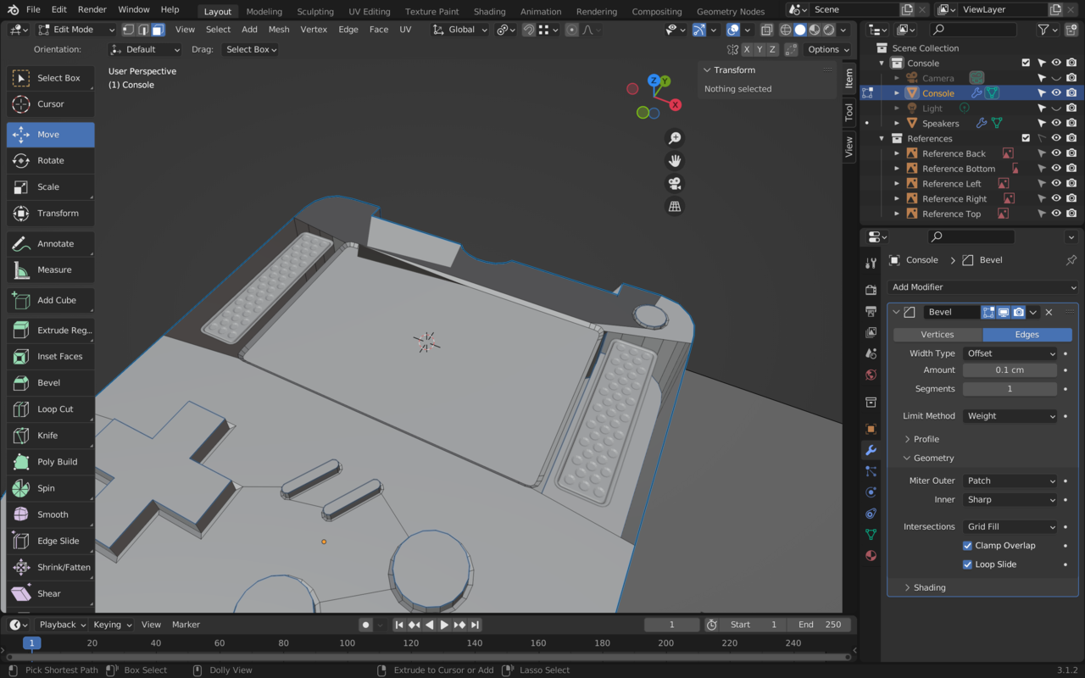The height and width of the screenshot is (678, 1085).
Task: Disable the Loop Slide checkbox
Action: pyautogui.click(x=967, y=564)
